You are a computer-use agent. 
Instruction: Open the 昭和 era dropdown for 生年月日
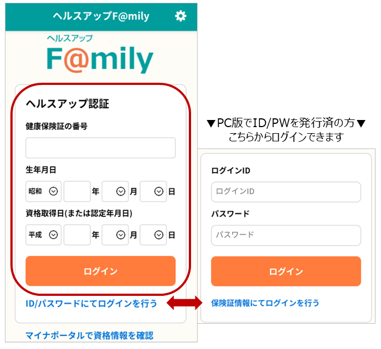[x=43, y=192]
